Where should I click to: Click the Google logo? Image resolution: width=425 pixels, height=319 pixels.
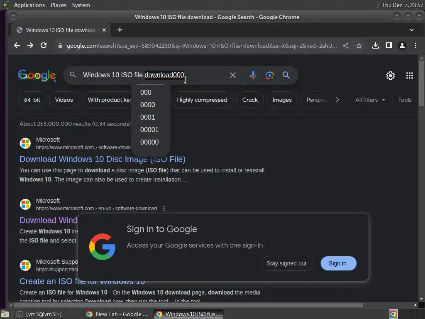(37, 76)
